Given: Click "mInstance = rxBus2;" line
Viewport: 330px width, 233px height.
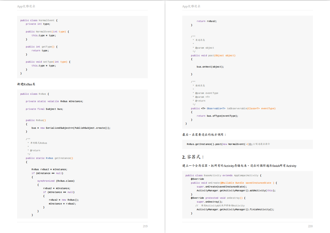Looking at the screenshot, I should [x=62, y=204].
